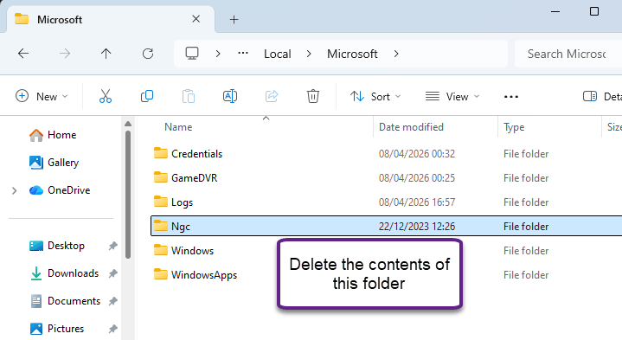
Task: Expand hidden breadcrumb path with ellipsis
Action: point(243,53)
